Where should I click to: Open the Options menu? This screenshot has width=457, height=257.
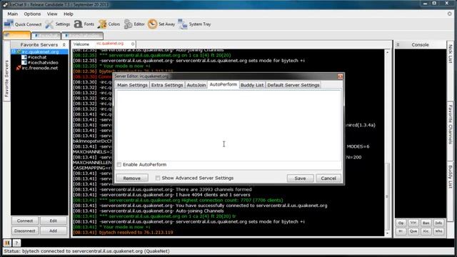click(32, 14)
